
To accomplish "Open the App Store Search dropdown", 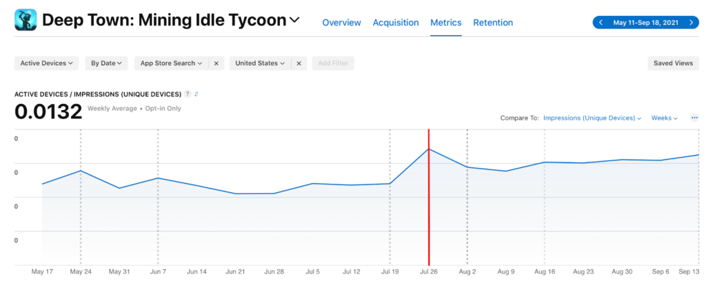I will tap(171, 63).
